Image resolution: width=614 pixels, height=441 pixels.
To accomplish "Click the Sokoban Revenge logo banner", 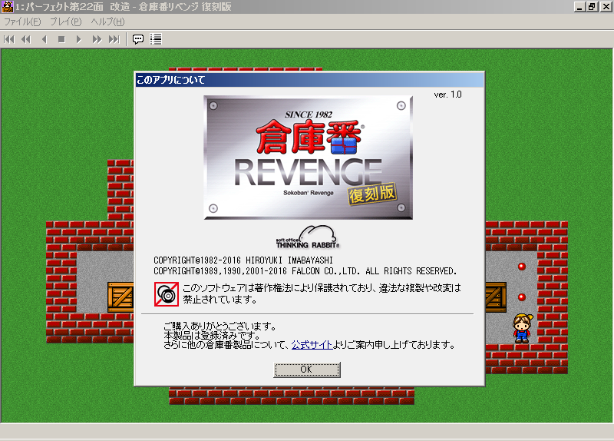I will 308,157.
